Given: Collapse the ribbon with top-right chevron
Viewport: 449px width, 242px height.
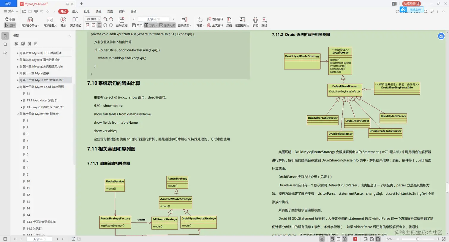Looking at the screenshot, I should (x=445, y=12).
